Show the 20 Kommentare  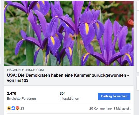[100, 109]
